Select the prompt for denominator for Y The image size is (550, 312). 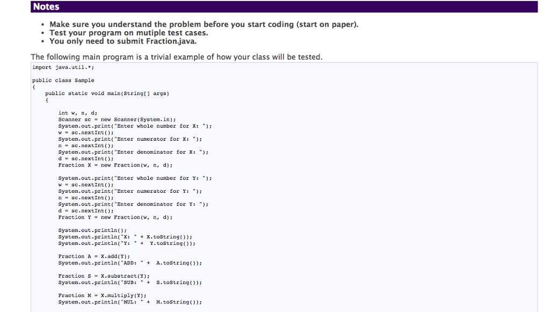click(x=134, y=204)
